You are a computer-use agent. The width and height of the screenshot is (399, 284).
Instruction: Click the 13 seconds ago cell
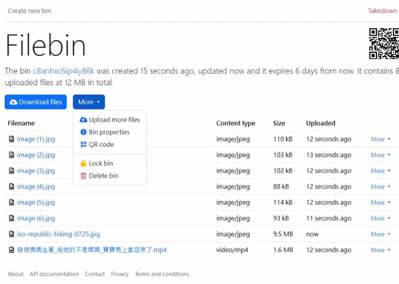[328, 155]
